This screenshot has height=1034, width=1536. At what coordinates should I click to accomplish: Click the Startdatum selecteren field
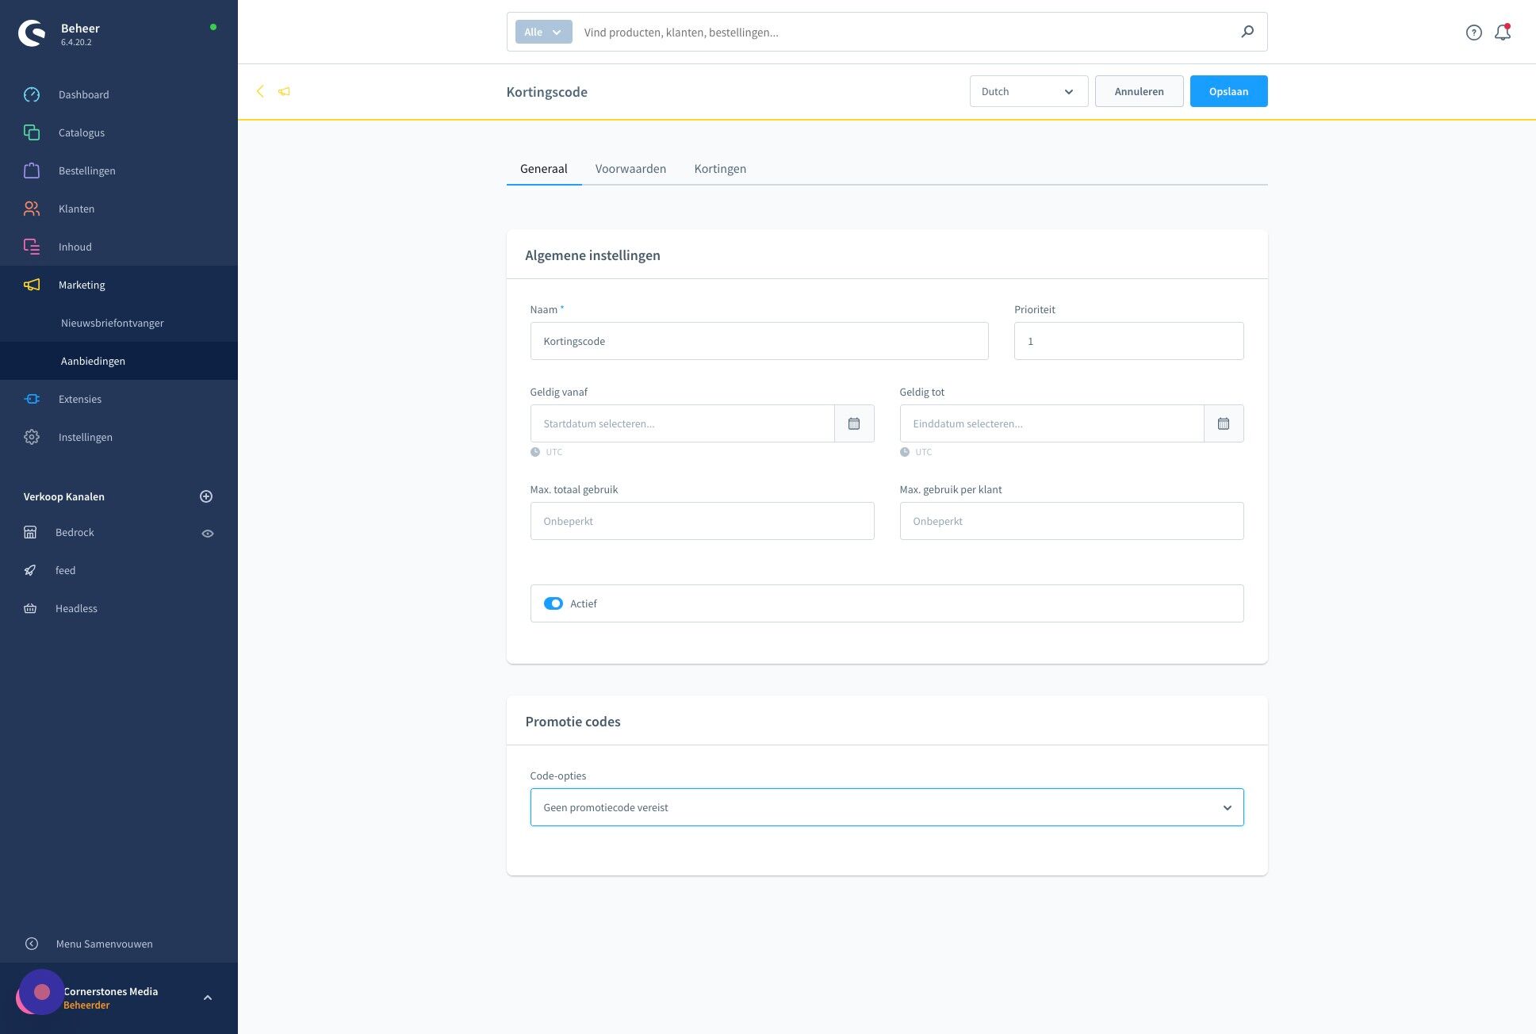[x=682, y=423]
